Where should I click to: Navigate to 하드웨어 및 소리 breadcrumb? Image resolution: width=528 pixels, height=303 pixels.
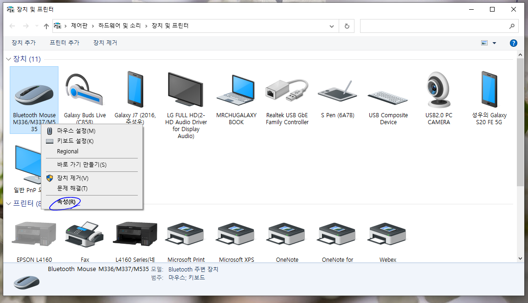tap(120, 25)
